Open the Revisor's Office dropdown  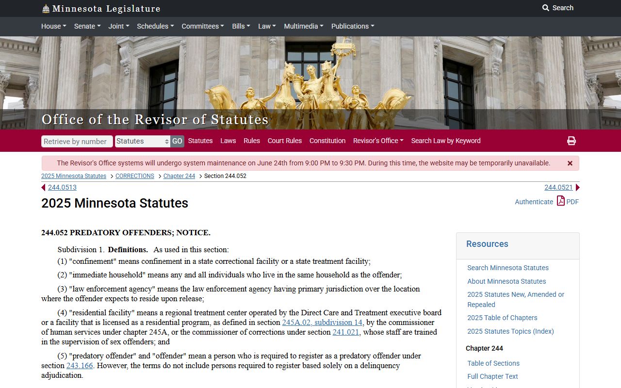point(378,141)
